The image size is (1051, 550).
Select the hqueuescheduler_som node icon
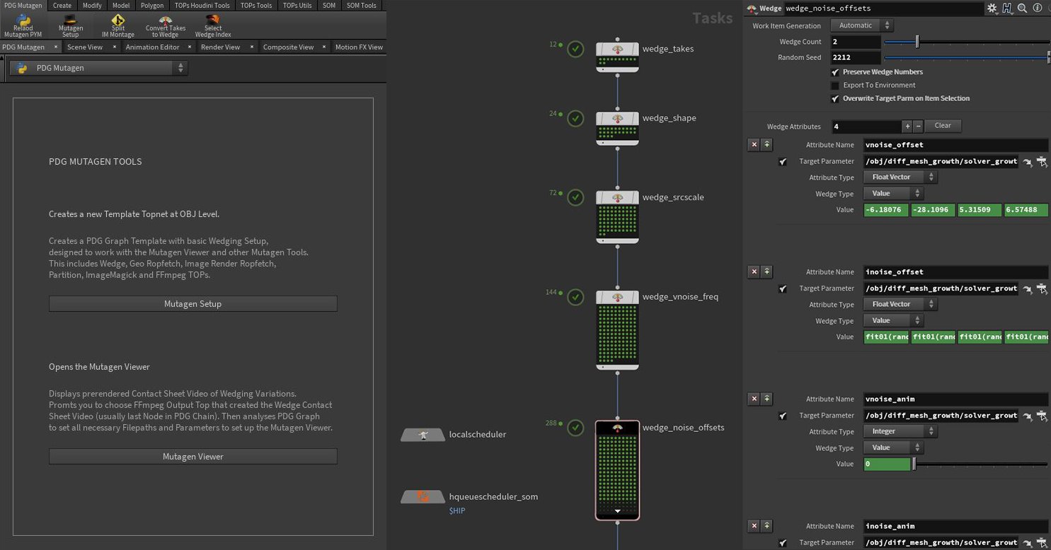tap(423, 497)
